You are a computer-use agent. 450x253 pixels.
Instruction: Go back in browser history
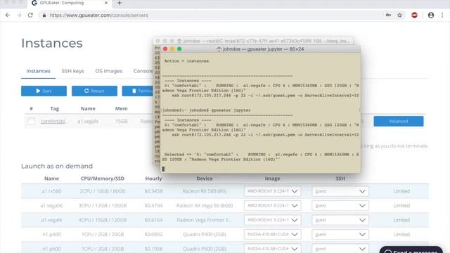pyautogui.click(x=8, y=15)
